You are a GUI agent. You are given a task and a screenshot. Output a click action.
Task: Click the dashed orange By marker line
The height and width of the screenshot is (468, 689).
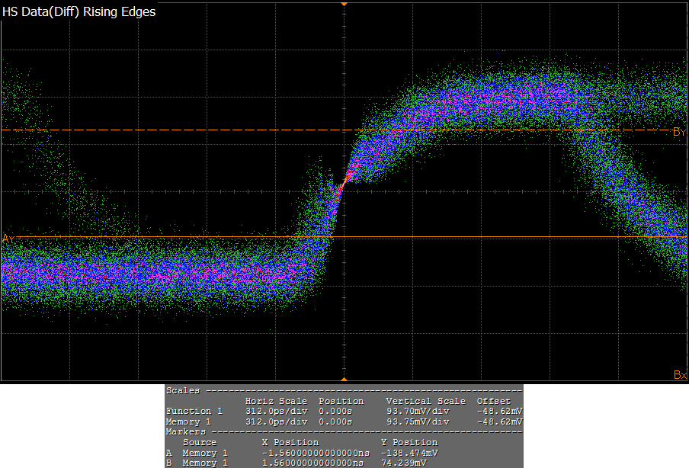pyautogui.click(x=191, y=130)
